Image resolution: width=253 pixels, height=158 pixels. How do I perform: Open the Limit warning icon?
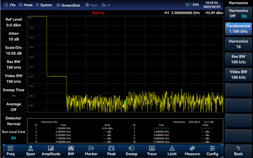point(172,151)
